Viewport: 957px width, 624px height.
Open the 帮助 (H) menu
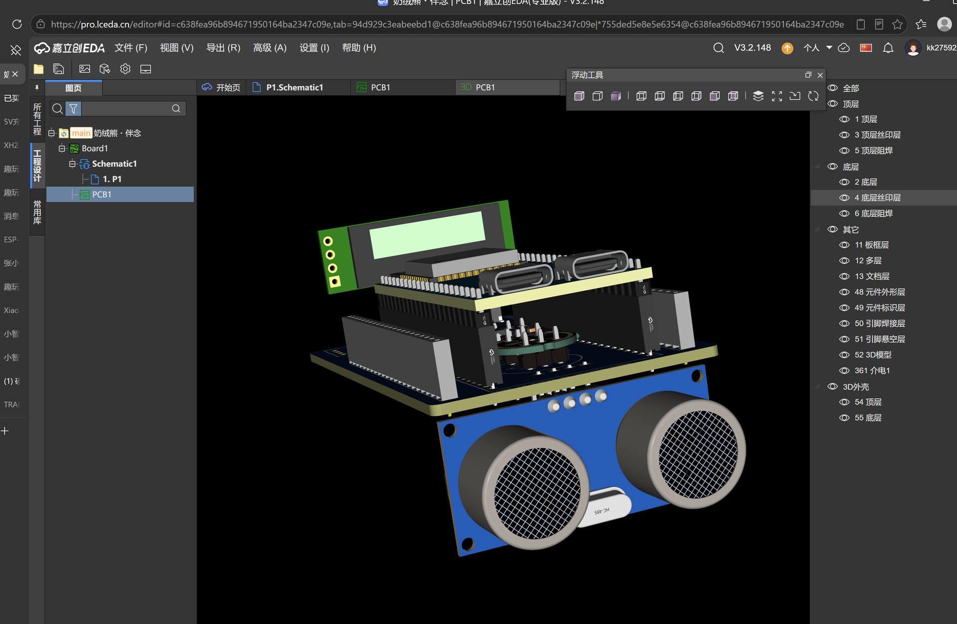point(359,48)
